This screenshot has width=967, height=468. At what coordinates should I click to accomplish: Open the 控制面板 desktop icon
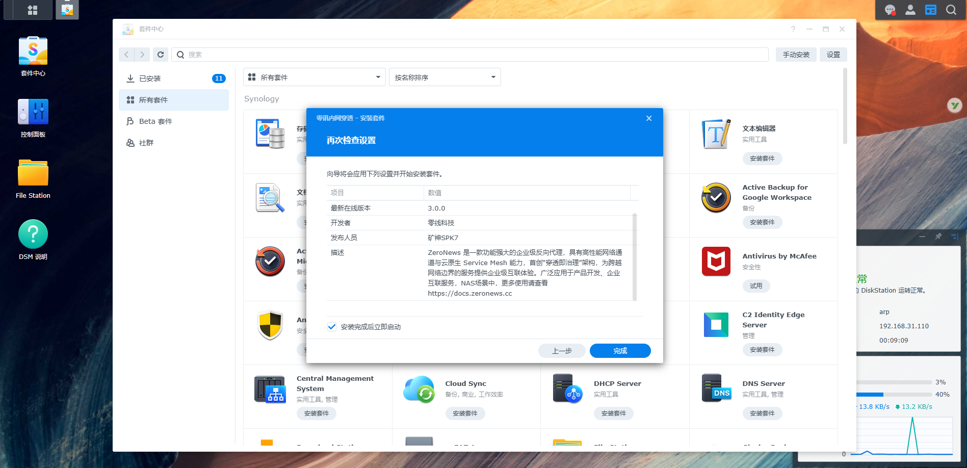33,113
